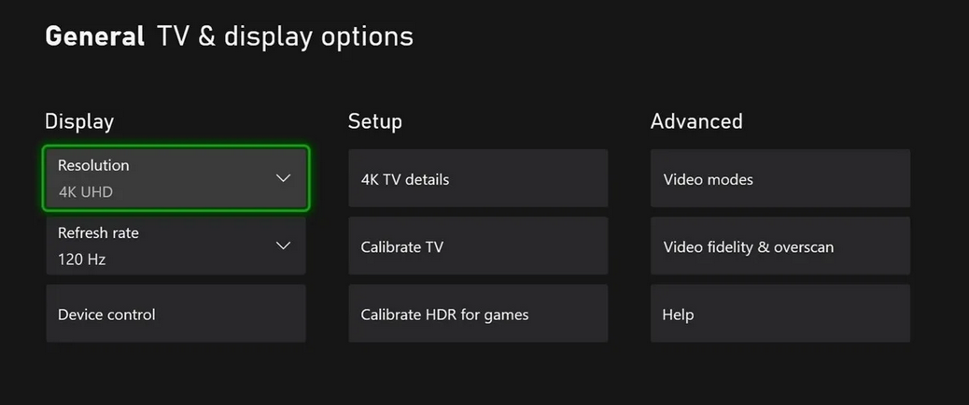Click the Advanced section heading
The width and height of the screenshot is (969, 405).
(x=696, y=121)
